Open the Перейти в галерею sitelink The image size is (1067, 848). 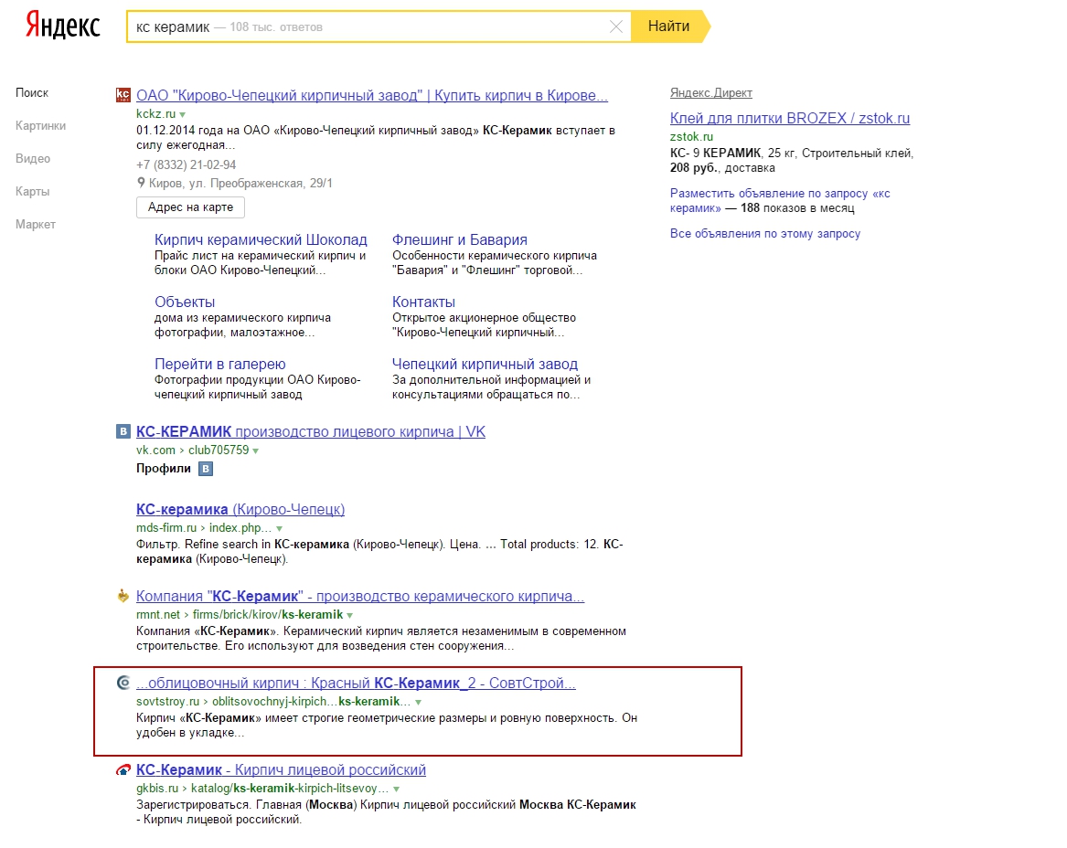219,364
